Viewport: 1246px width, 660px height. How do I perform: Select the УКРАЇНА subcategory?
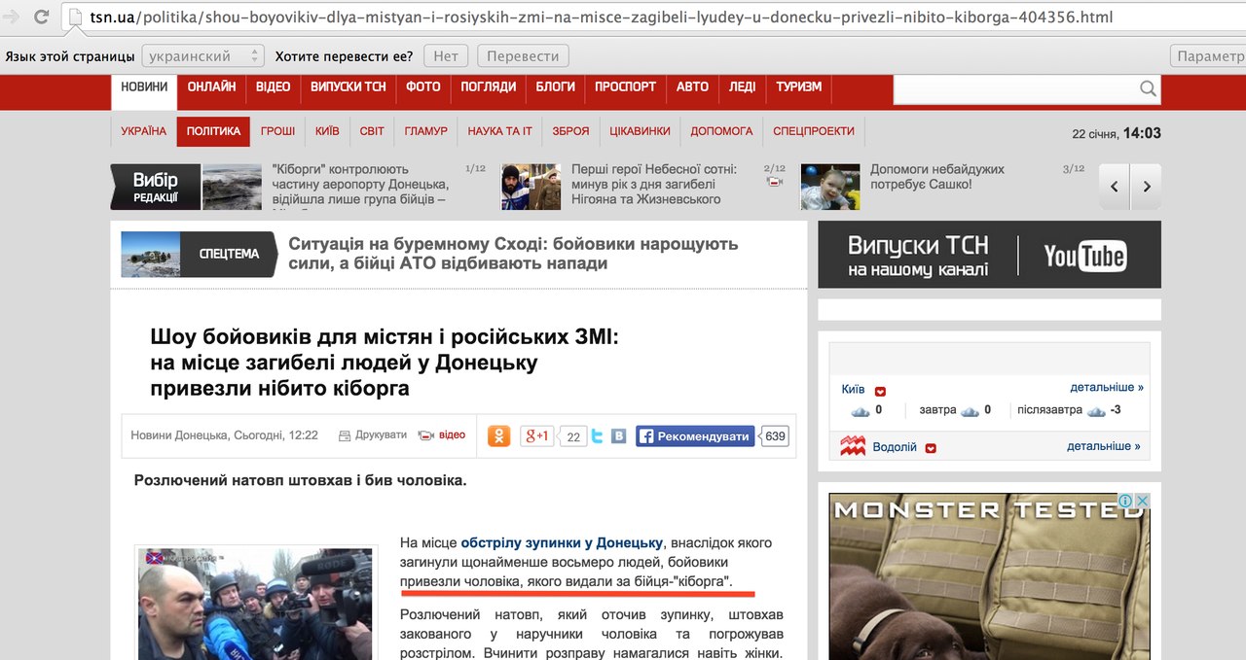coord(144,131)
